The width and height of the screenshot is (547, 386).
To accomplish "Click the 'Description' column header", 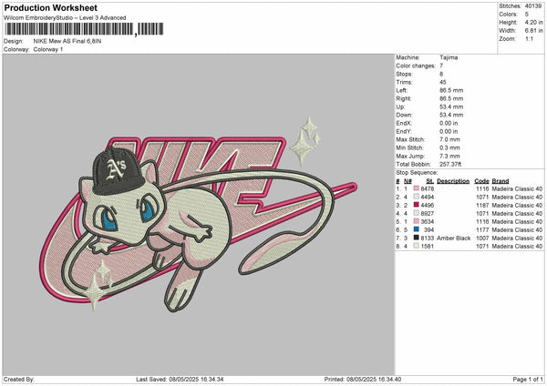I will (x=453, y=181).
